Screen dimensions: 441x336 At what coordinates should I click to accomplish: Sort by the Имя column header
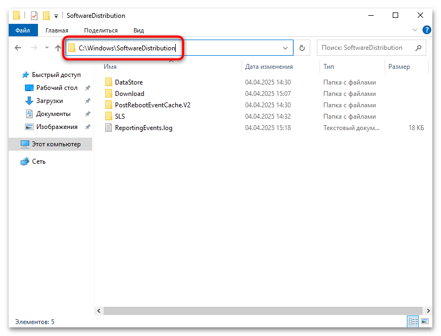point(110,67)
